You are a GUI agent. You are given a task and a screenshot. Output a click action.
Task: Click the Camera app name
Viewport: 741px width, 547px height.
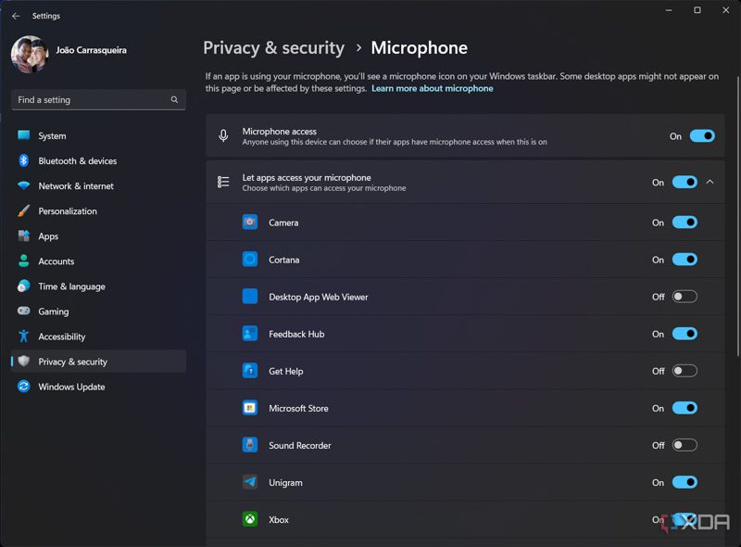283,223
